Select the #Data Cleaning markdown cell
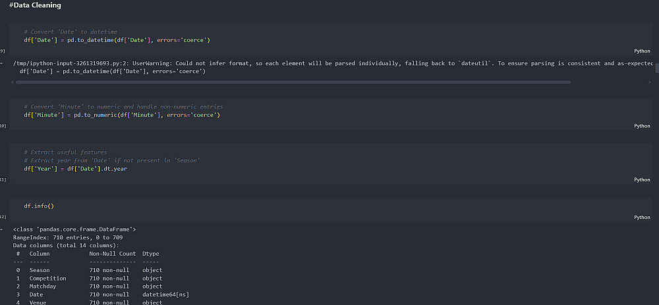The width and height of the screenshot is (659, 305). 35,5
